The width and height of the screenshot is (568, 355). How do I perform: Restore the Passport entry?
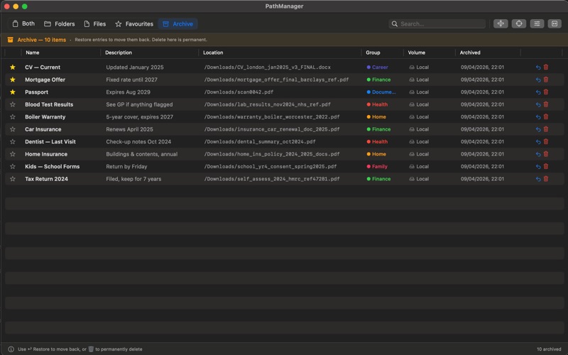[x=538, y=92]
